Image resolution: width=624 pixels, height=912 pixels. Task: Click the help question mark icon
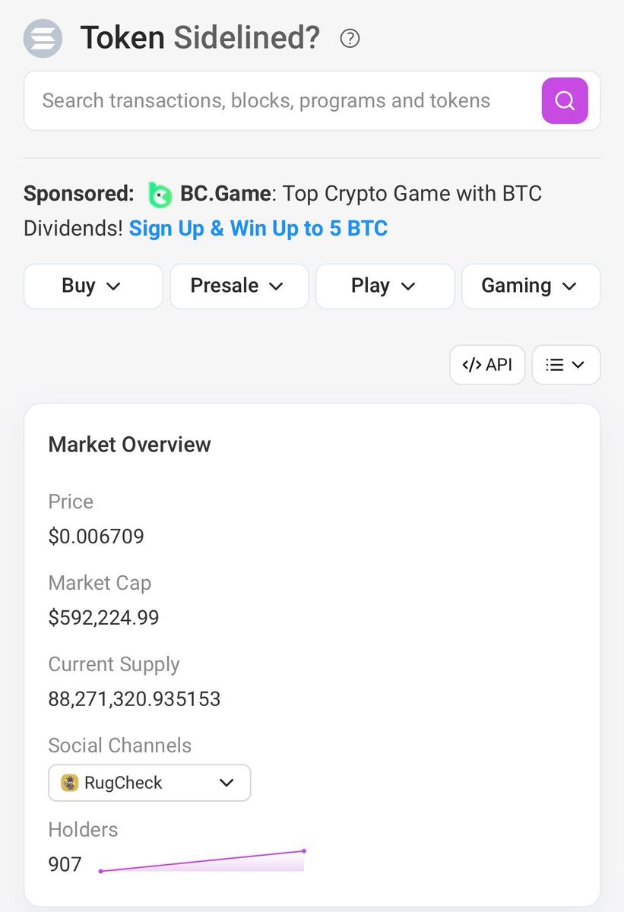coord(350,38)
